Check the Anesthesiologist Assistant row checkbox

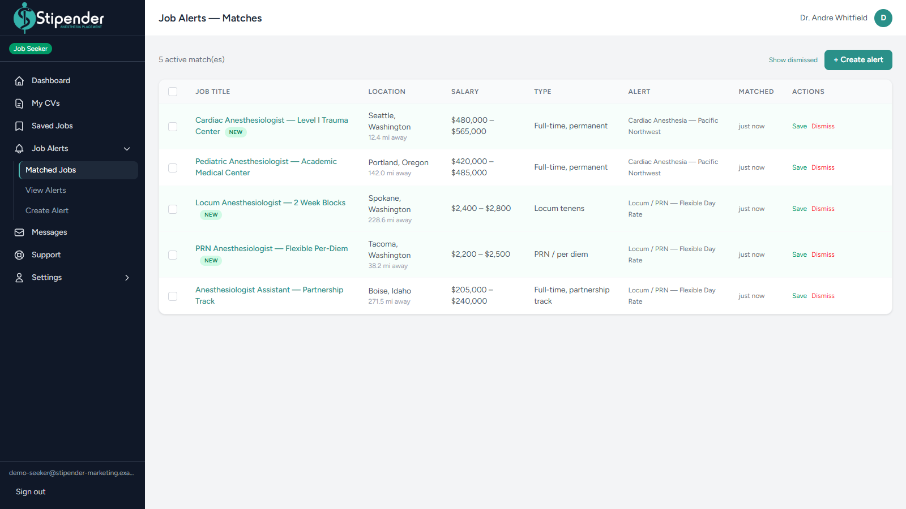click(173, 296)
